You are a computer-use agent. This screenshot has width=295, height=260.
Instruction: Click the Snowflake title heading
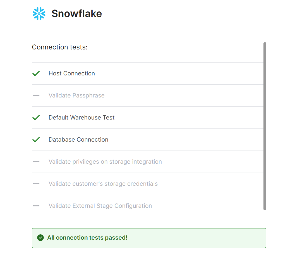click(76, 14)
